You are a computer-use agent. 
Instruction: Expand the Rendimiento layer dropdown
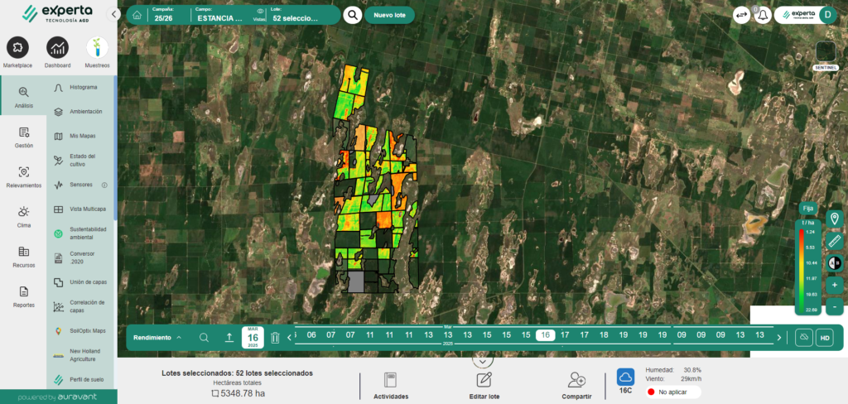[x=157, y=338]
